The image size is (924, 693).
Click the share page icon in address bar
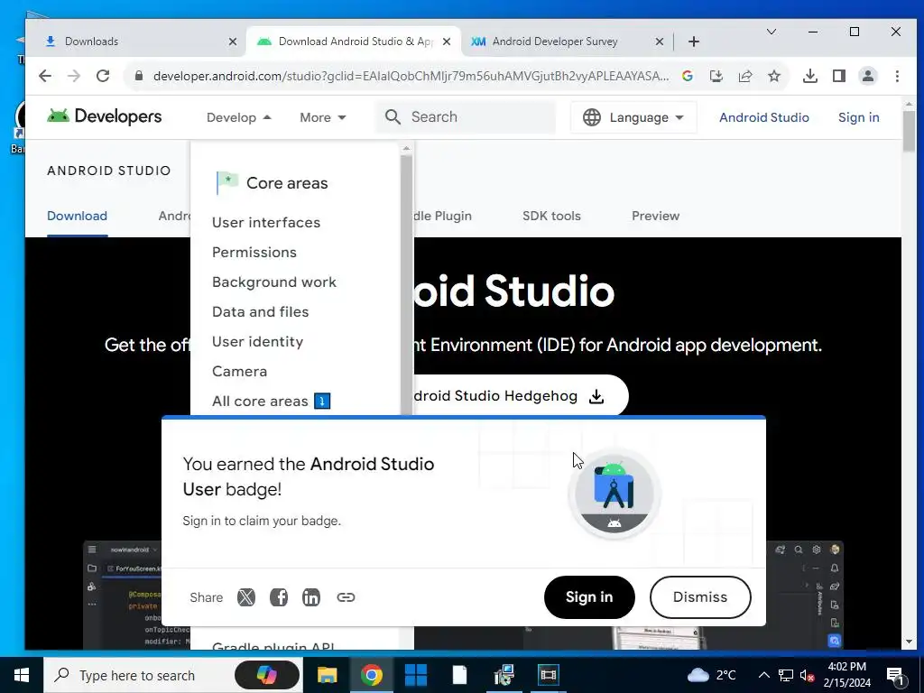(x=744, y=76)
